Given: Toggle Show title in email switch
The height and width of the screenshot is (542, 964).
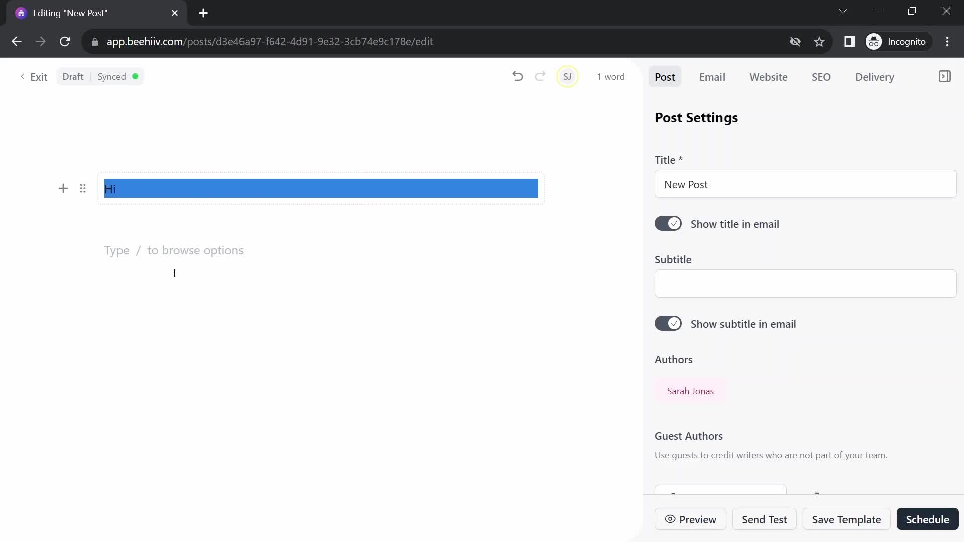Looking at the screenshot, I should pos(669,224).
